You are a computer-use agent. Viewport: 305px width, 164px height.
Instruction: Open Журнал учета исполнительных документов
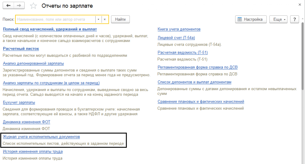[41, 137]
